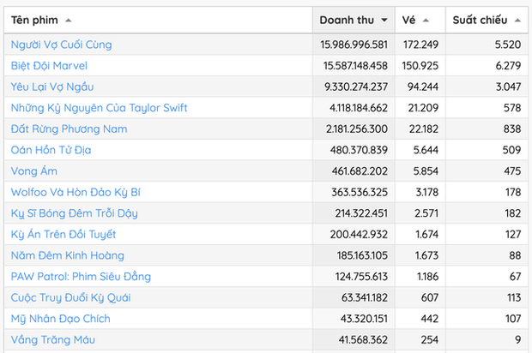Open the Biệt Đội Marvel movie link
The width and height of the screenshot is (532, 353).
(49, 65)
